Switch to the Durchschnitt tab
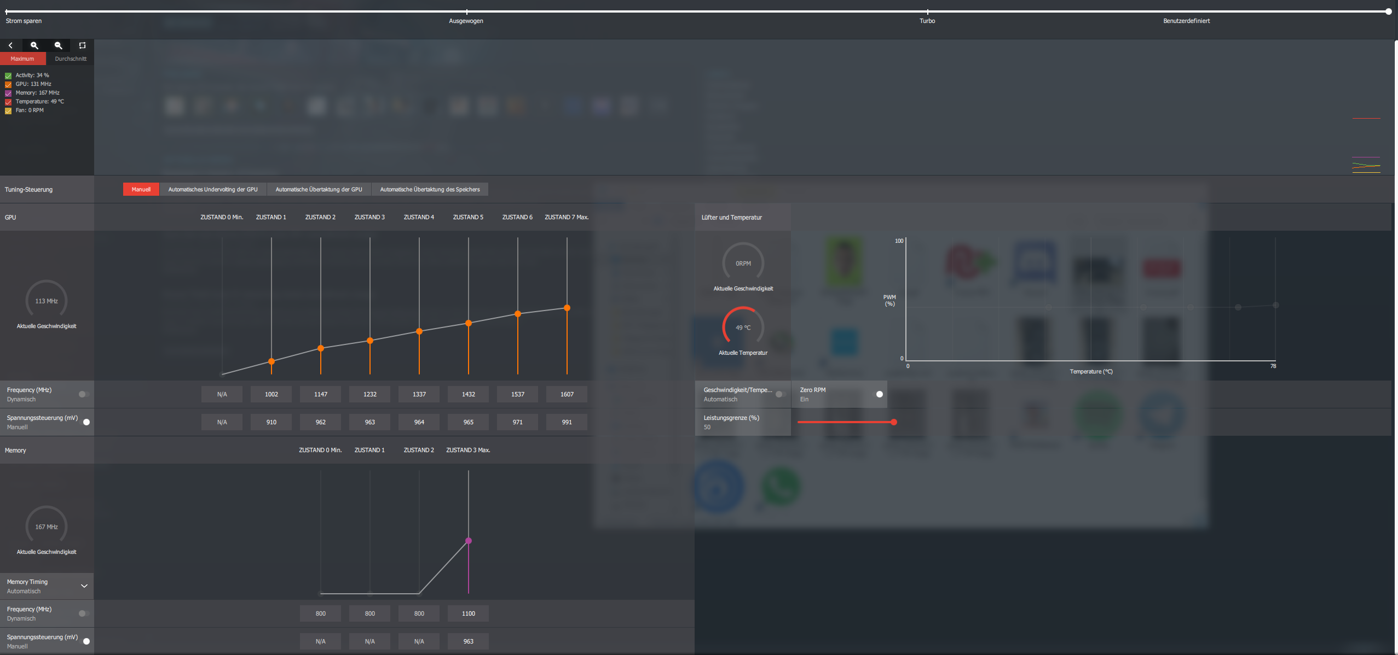Screen dimensions: 1398x655 [x=70, y=59]
